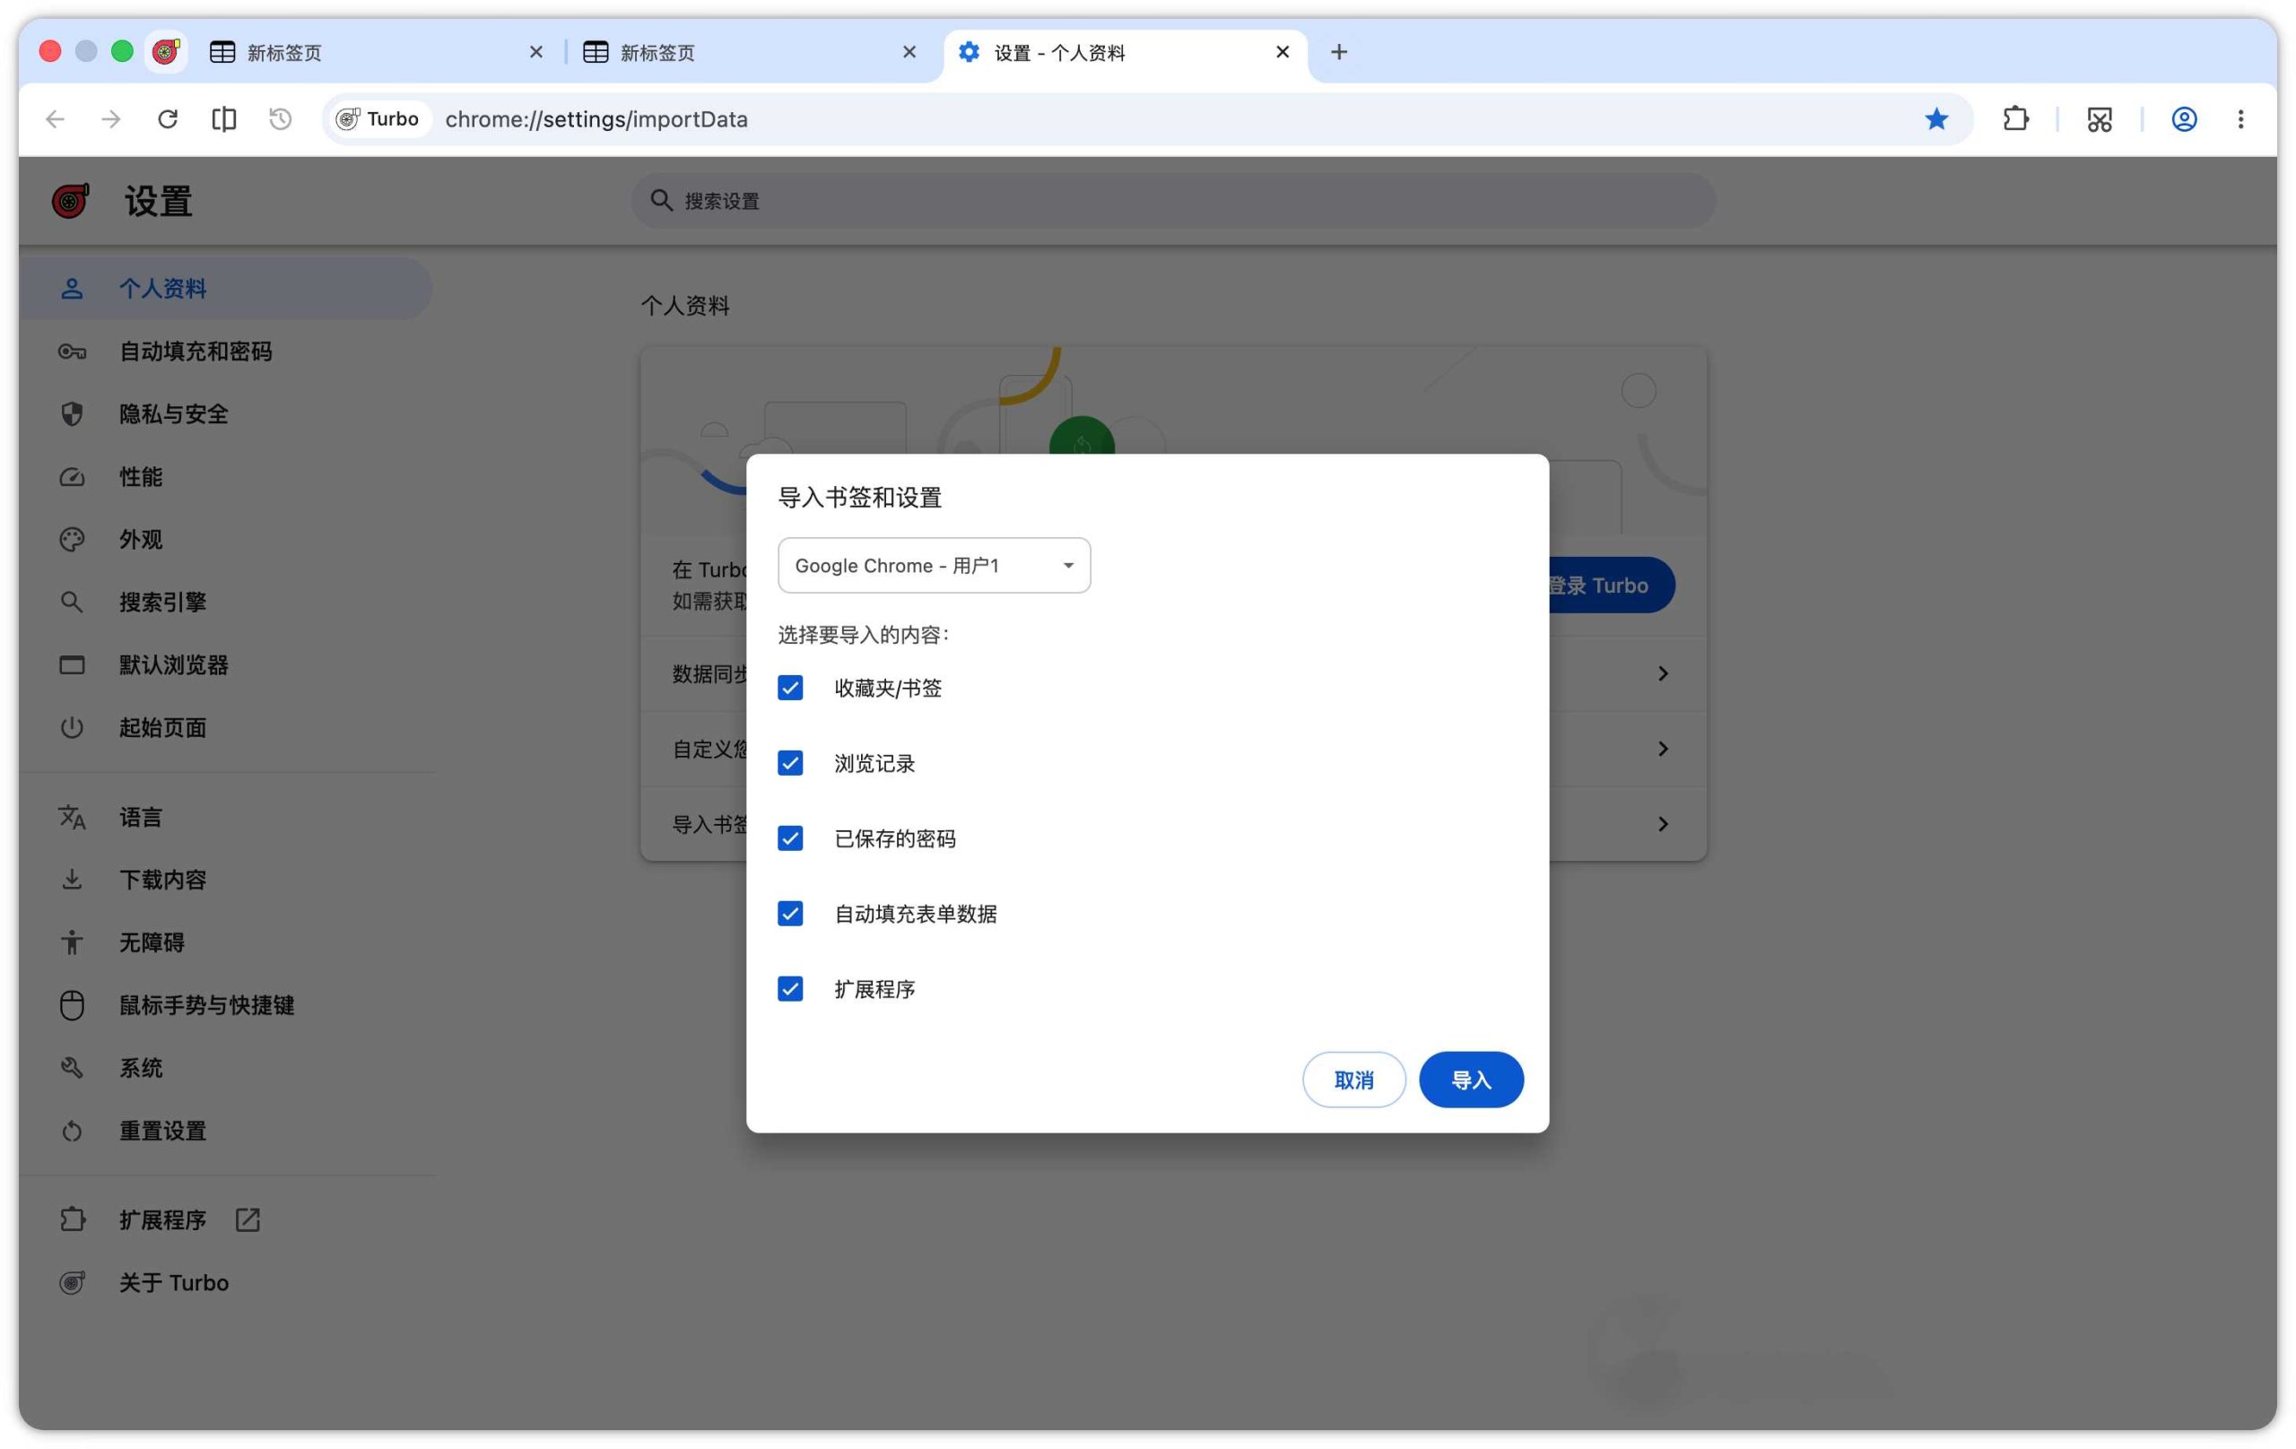This screenshot has height=1449, width=2296.
Task: Open 个人资料 in settings sidebar
Action: 225,289
